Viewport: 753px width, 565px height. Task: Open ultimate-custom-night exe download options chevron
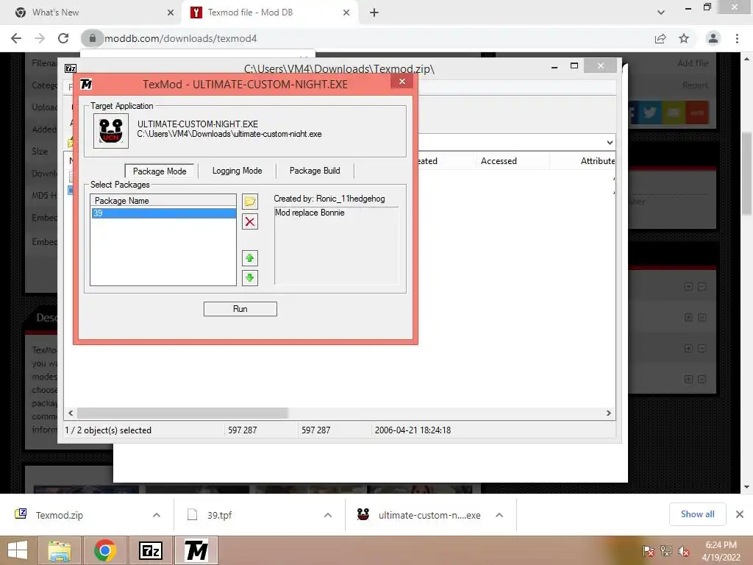point(499,515)
